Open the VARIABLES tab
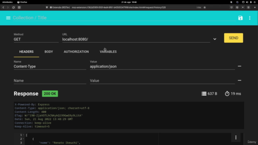Screen dimensions: 258x145 pyautogui.click(x=108, y=52)
